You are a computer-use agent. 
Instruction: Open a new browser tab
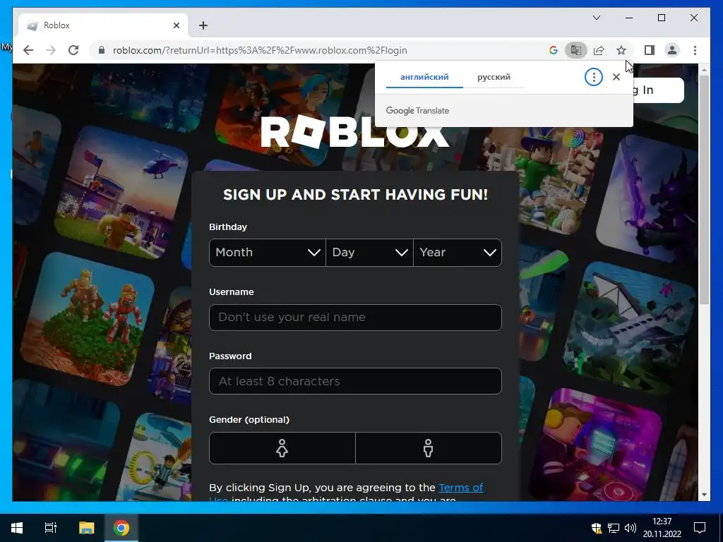coord(203,25)
